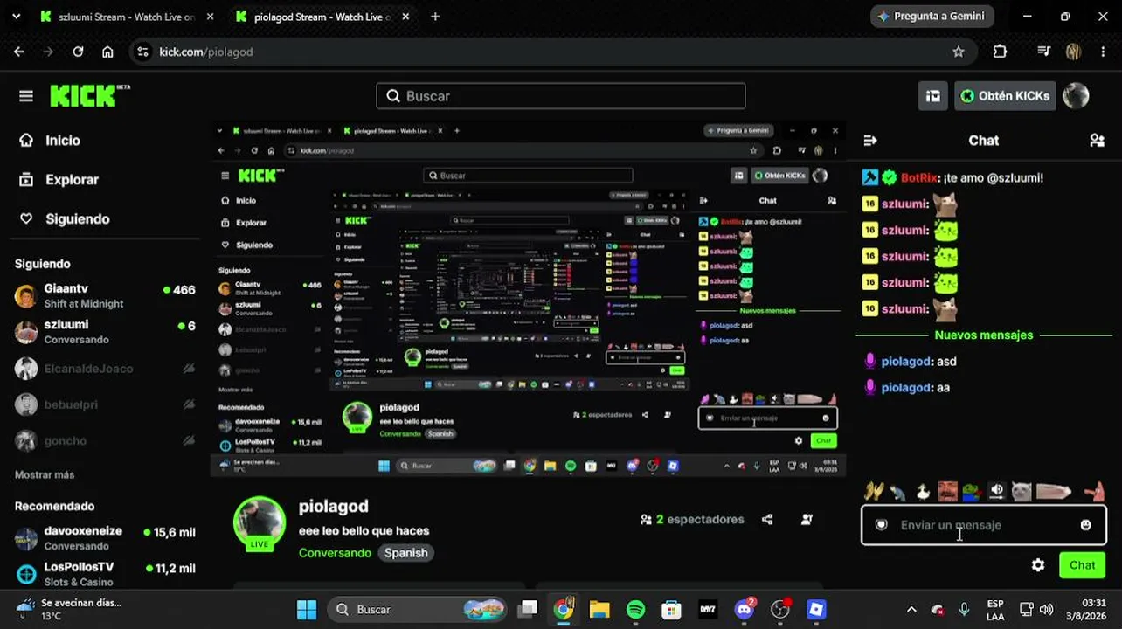The height and width of the screenshot is (629, 1122).
Task: Insert the praying hands emote
Action: click(x=875, y=492)
